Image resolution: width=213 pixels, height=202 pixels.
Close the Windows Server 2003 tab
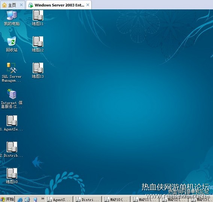pyautogui.click(x=88, y=5)
